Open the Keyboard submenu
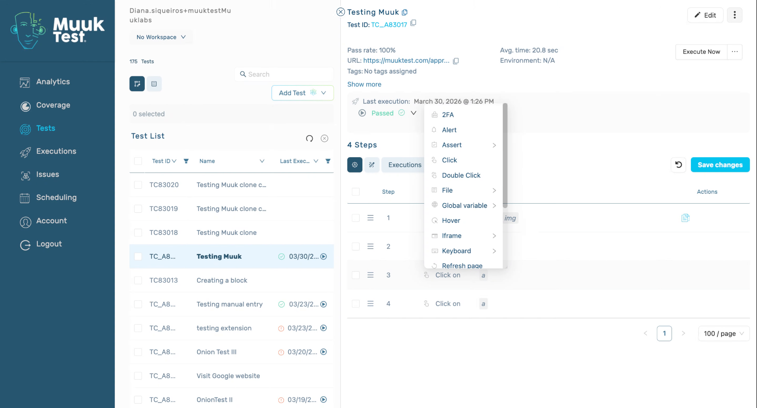The image size is (757, 408). pyautogui.click(x=464, y=251)
